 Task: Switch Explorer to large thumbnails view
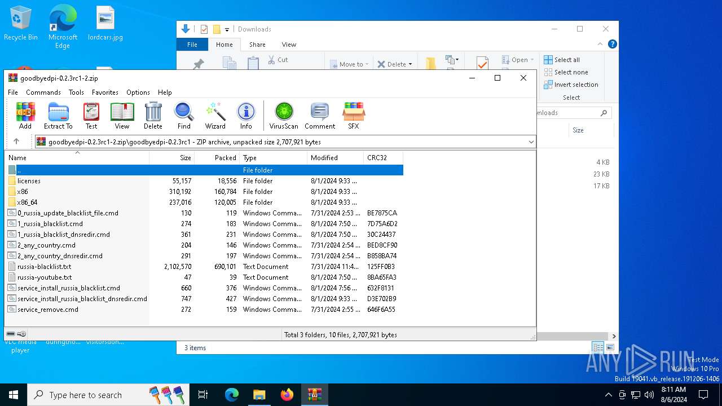click(610, 347)
